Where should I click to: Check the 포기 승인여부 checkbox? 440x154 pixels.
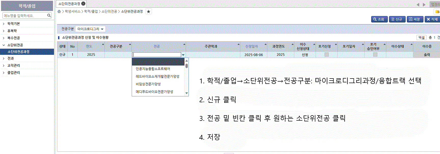click(375, 55)
